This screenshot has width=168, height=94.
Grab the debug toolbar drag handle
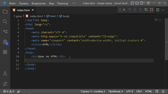coord(120,10)
